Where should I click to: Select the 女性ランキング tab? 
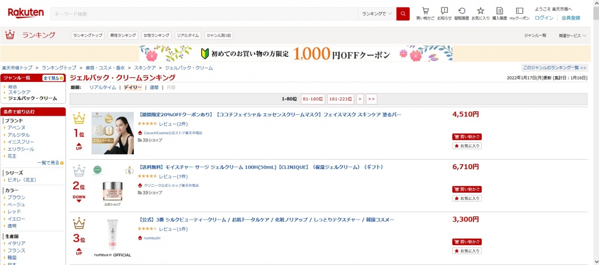tap(156, 35)
